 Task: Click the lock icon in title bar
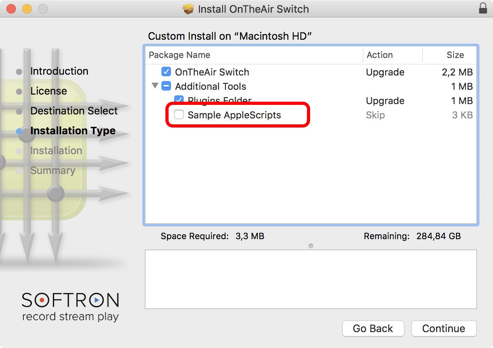click(x=483, y=8)
